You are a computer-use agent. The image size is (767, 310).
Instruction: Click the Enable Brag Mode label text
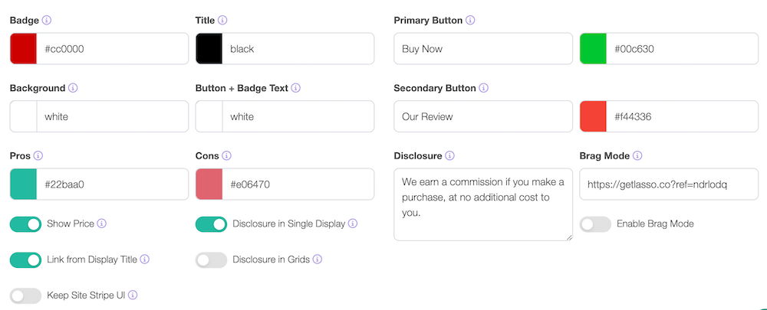(x=655, y=224)
